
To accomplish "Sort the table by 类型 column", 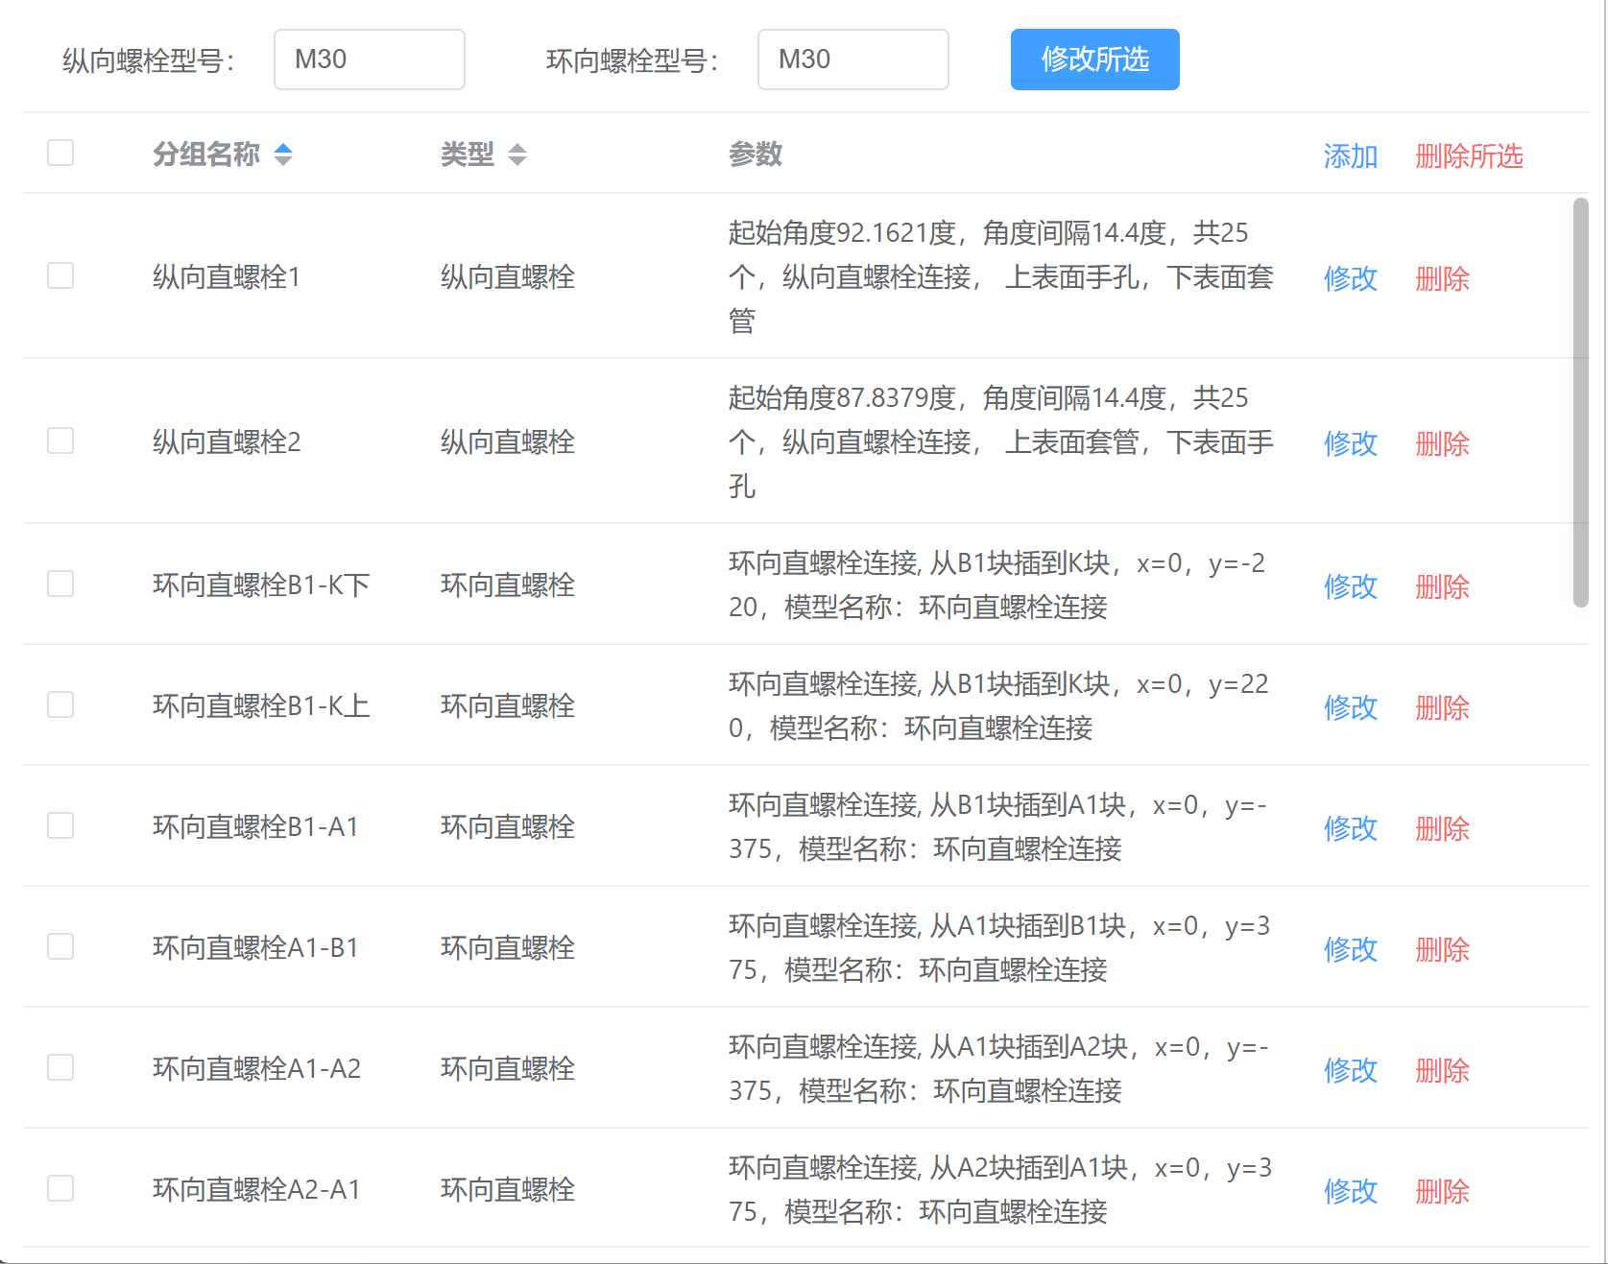I will click(x=517, y=155).
